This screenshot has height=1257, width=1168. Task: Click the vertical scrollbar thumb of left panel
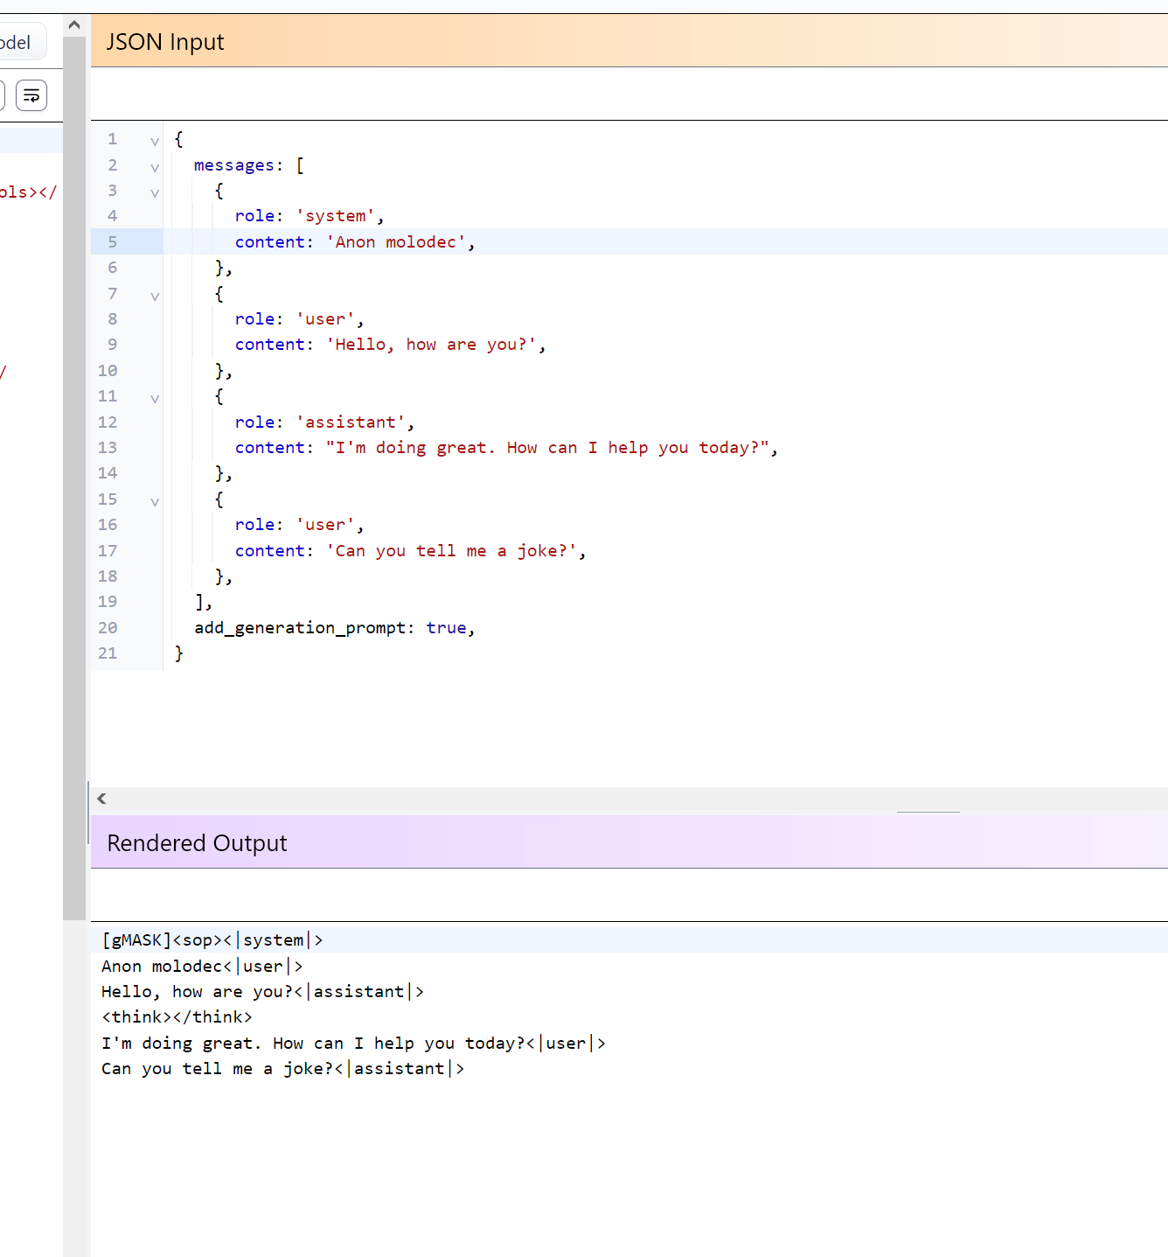74,477
